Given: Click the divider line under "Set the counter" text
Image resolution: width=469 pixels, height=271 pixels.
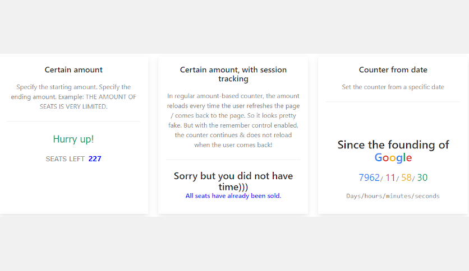Looking at the screenshot, I should (x=393, y=102).
